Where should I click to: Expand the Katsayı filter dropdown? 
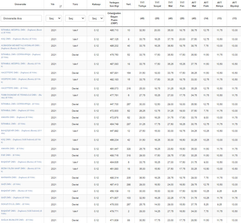click(96, 19)
